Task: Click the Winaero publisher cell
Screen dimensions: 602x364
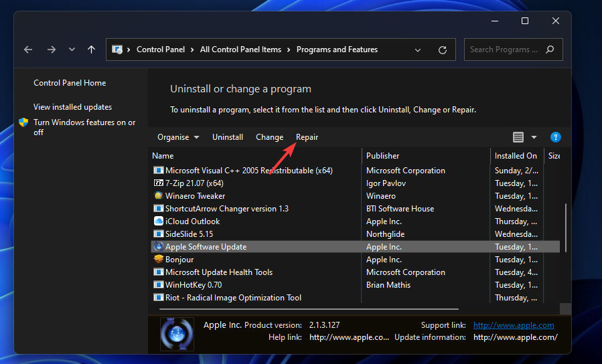Action: pos(381,196)
